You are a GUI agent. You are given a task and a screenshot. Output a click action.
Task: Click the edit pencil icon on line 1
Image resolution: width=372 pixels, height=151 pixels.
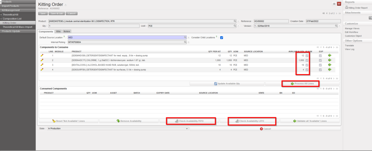pos(42,55)
